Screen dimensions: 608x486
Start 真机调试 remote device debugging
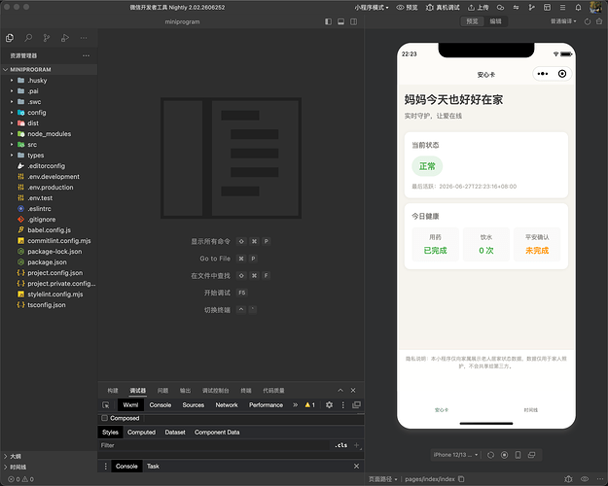coord(443,8)
